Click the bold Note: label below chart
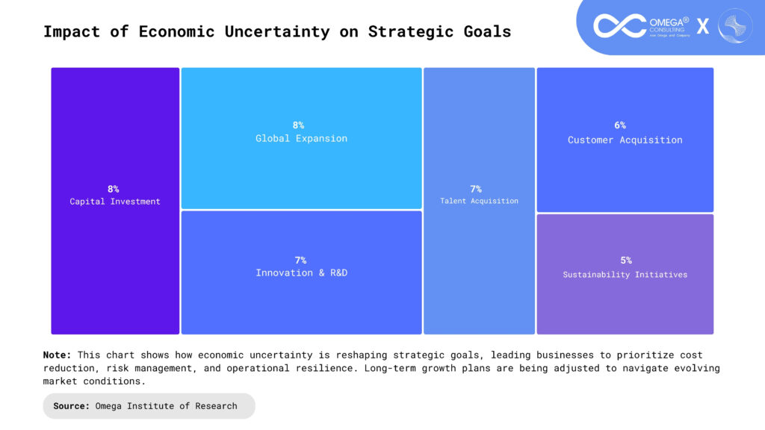 coord(57,355)
